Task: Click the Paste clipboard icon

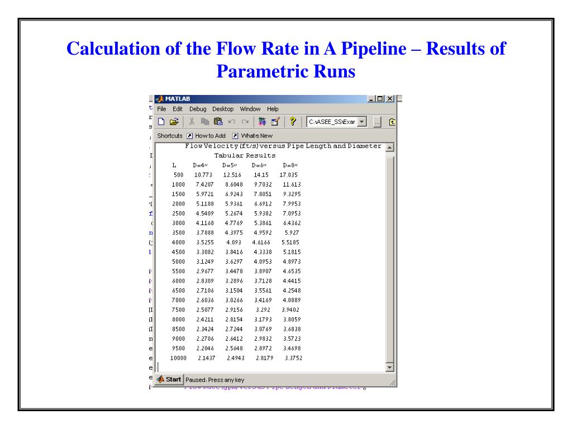Action: click(x=218, y=121)
